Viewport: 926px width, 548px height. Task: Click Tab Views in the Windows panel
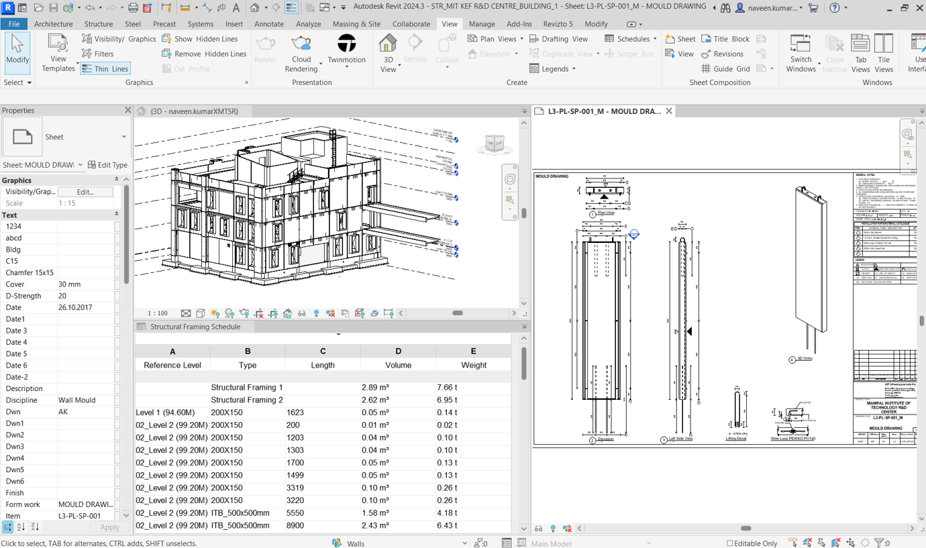[860, 53]
